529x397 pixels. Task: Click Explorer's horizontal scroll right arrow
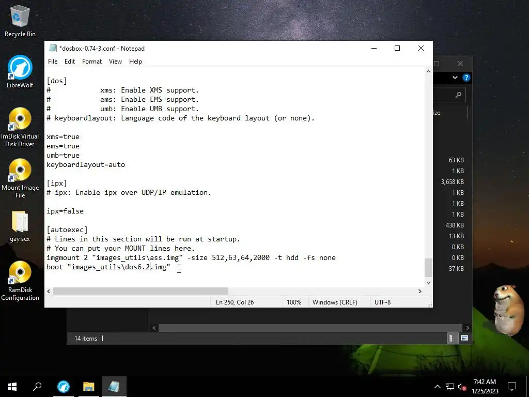click(x=468, y=328)
